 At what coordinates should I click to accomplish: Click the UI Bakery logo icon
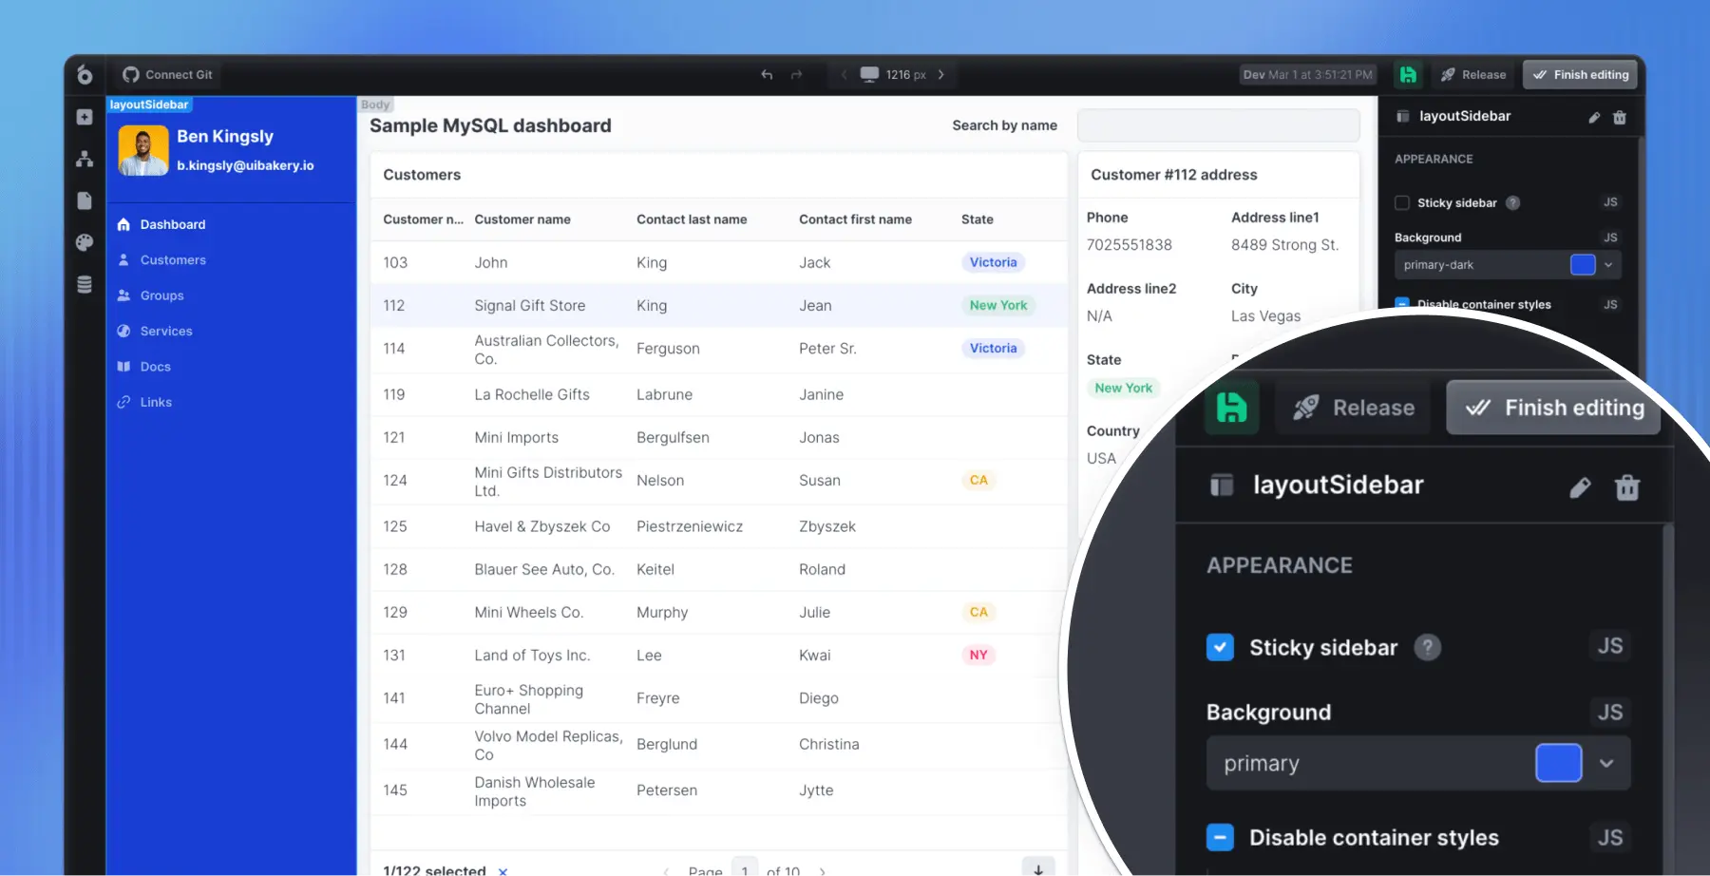pos(85,74)
